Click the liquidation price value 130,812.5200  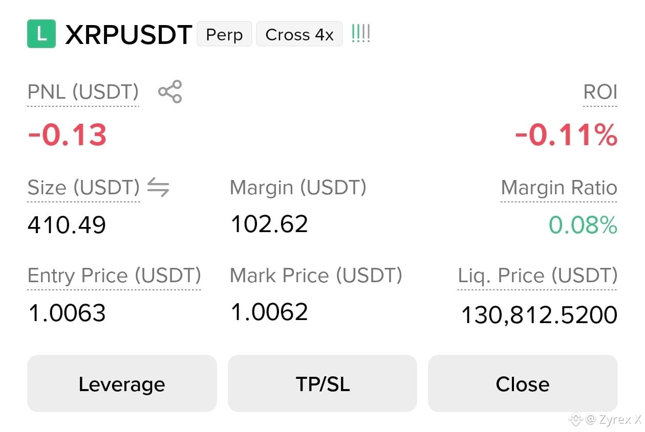pos(539,315)
